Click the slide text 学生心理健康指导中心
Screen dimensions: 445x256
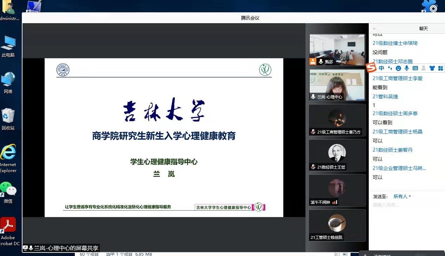(164, 162)
